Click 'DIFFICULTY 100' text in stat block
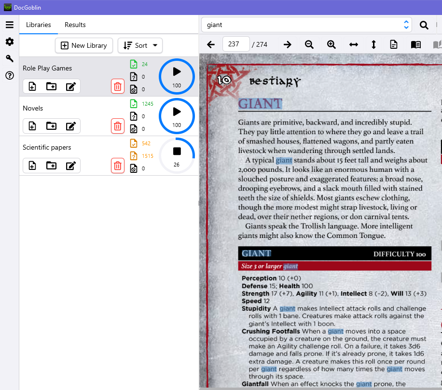 400,254
